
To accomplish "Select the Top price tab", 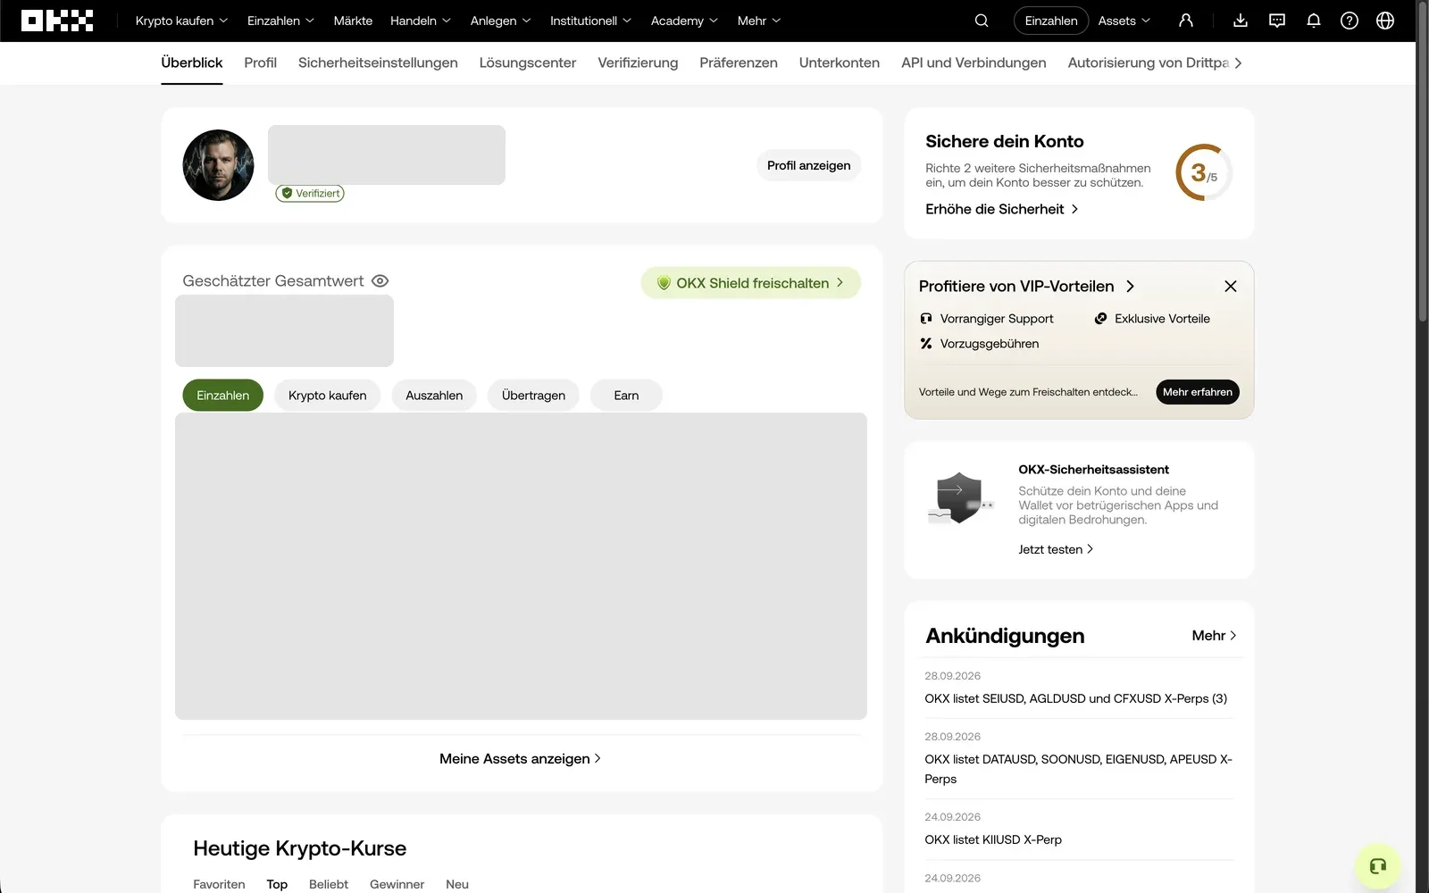I will pyautogui.click(x=277, y=884).
